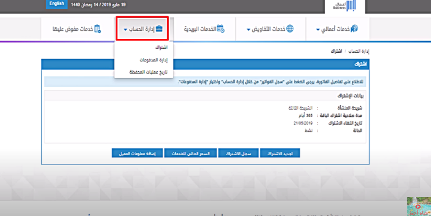
Task: Open سجل الاشتراك subscription log button
Action: 238,153
